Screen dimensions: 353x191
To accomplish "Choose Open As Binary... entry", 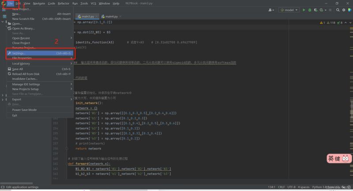I will [x=40, y=28].
